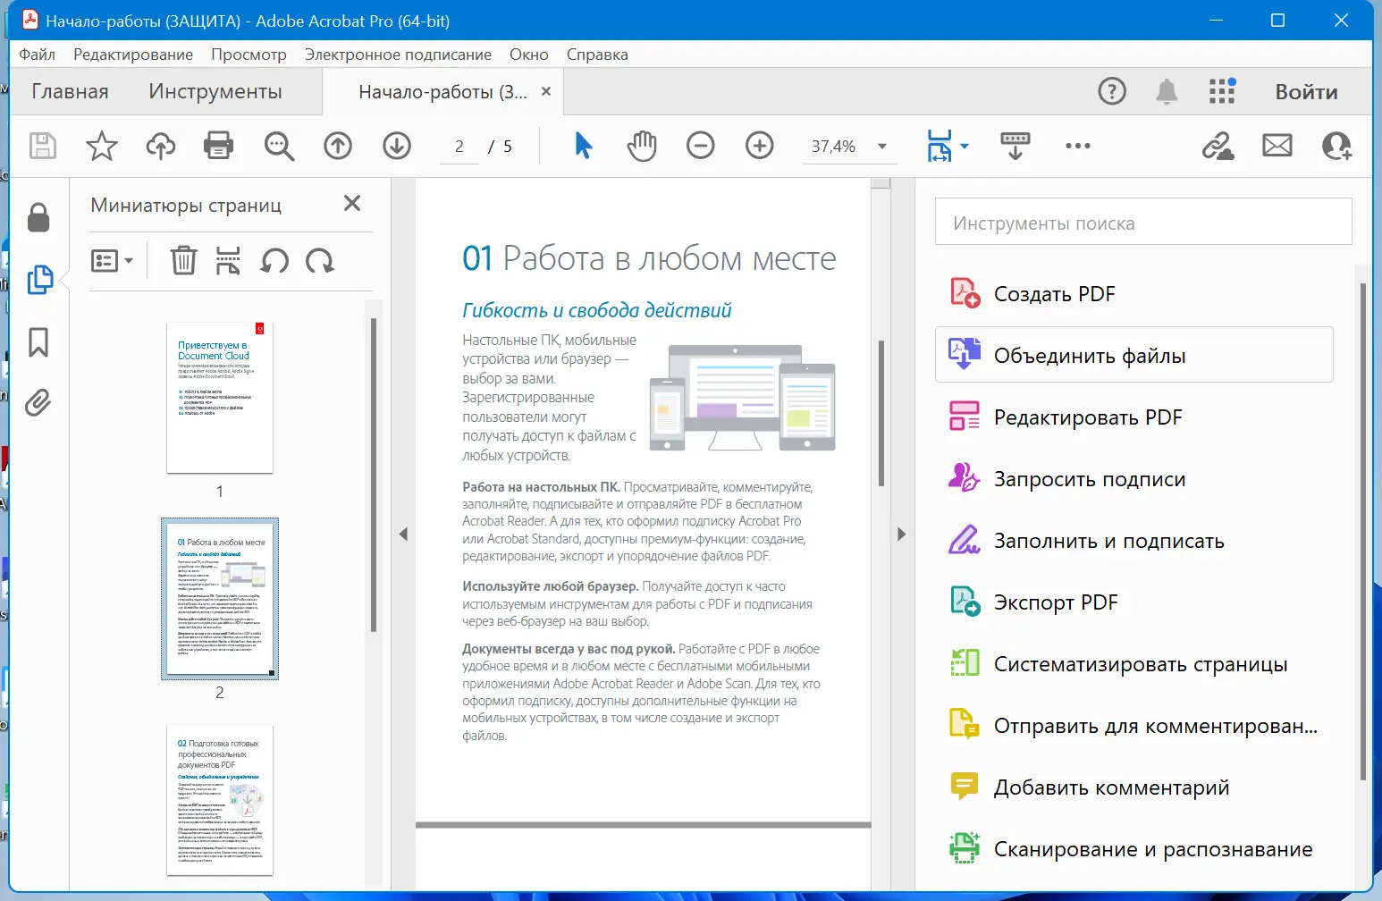Rotate page clockwise

click(x=319, y=261)
